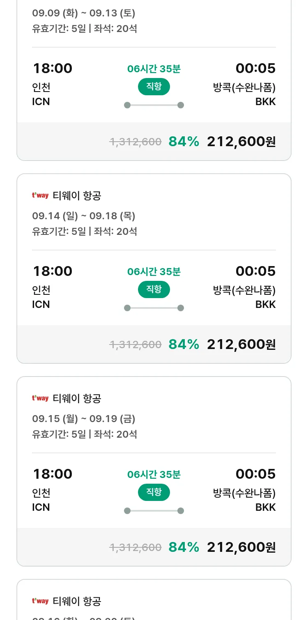Click t'way logo on the bottom partially visible card
308x620 pixels.
pyautogui.click(x=40, y=601)
